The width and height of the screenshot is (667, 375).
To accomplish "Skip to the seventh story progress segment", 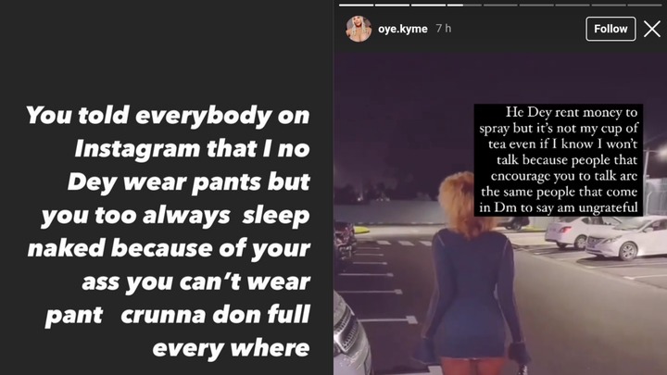I will coord(573,6).
